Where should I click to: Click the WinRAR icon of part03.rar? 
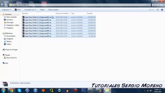tap(23, 22)
